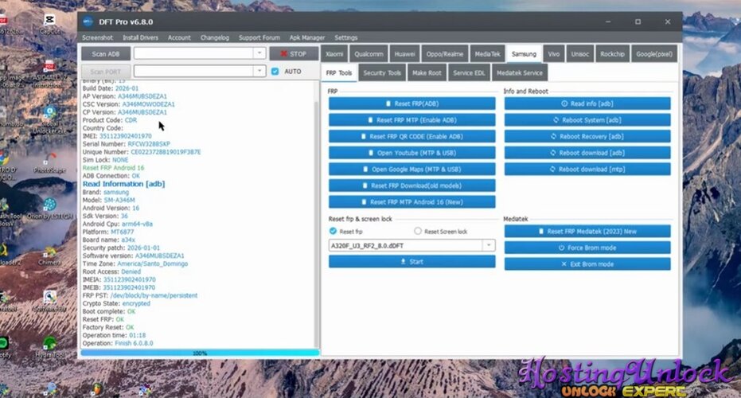Image resolution: width=741 pixels, height=398 pixels.
Task: Select the Reset Screen lock radio option
Action: (x=419, y=232)
